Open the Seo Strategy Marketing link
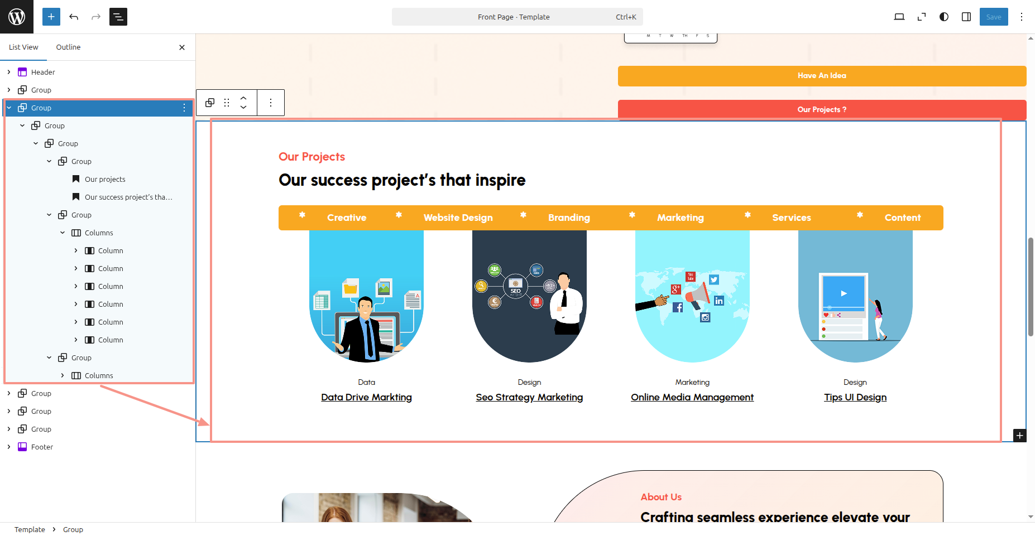 coord(529,397)
